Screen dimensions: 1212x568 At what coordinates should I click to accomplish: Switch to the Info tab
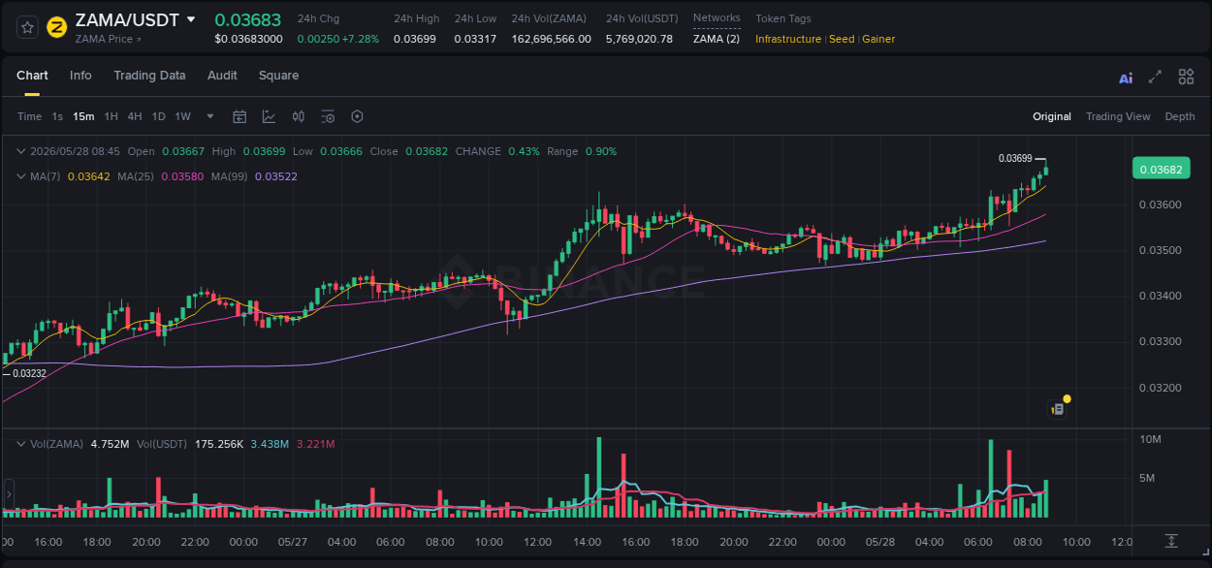pyautogui.click(x=80, y=76)
